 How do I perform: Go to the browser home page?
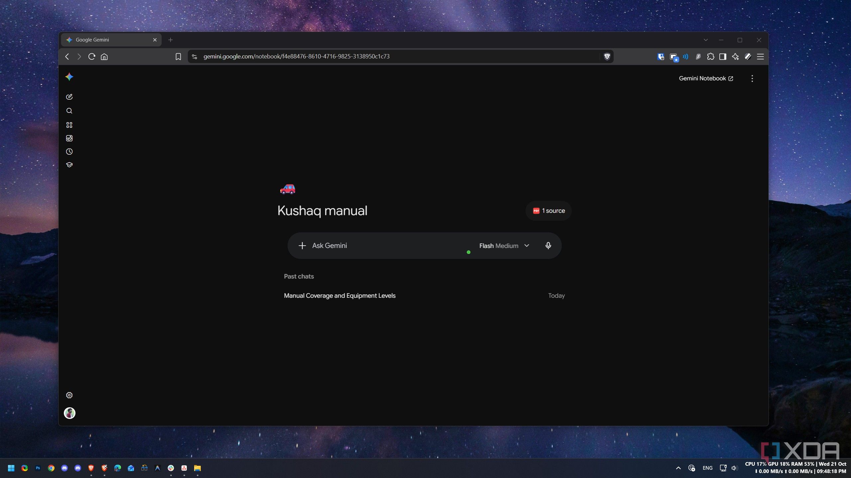point(104,57)
